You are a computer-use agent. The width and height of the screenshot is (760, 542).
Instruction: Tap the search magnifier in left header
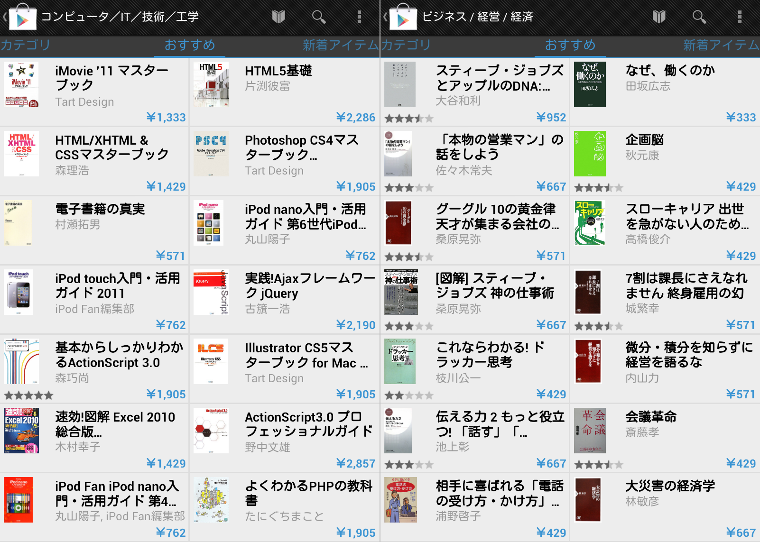coord(319,17)
